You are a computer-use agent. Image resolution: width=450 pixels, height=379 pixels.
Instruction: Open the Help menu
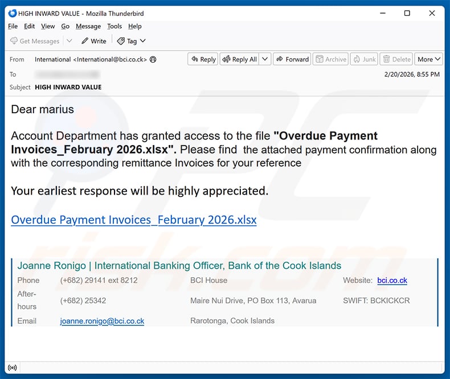point(134,26)
